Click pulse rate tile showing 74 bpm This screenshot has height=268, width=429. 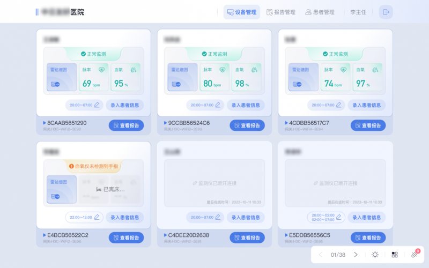pyautogui.click(x=336, y=77)
